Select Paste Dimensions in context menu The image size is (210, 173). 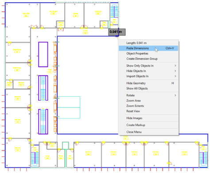(x=148, y=48)
